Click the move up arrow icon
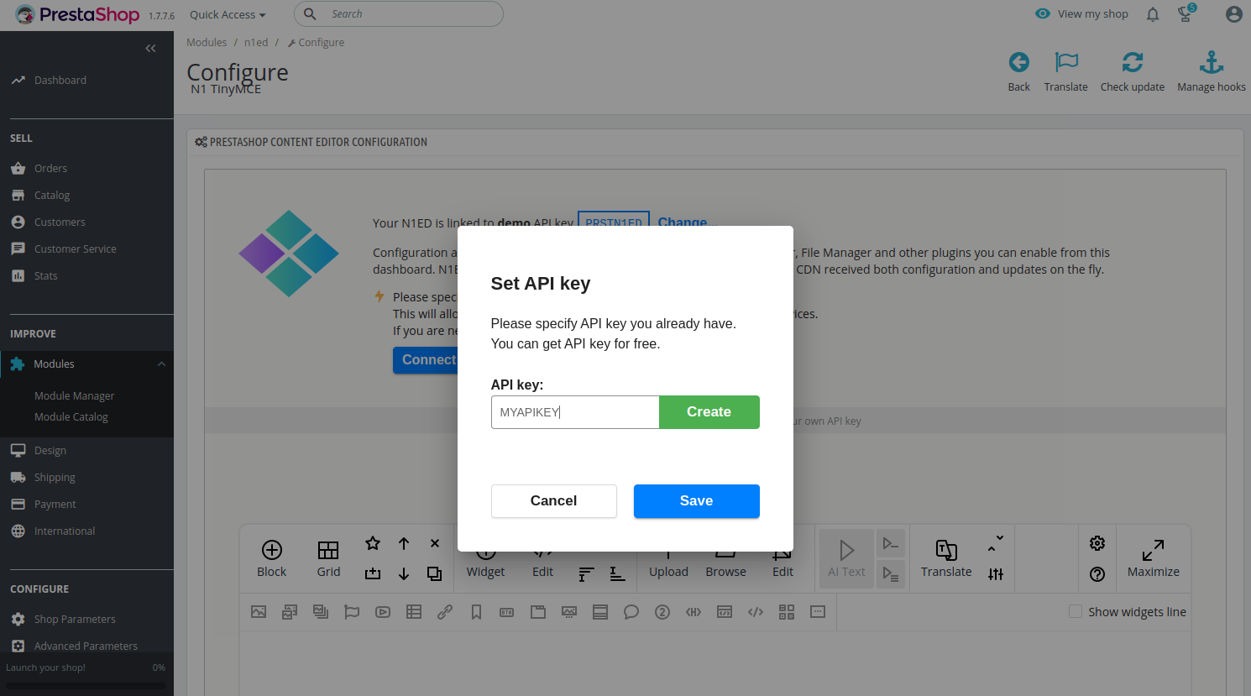1251x696 pixels. [x=404, y=543]
